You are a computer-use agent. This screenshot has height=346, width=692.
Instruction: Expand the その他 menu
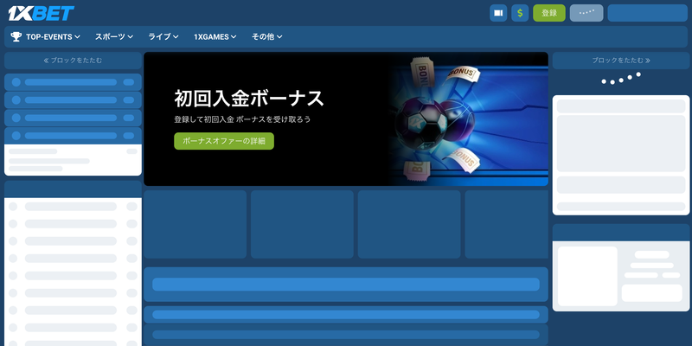[266, 37]
